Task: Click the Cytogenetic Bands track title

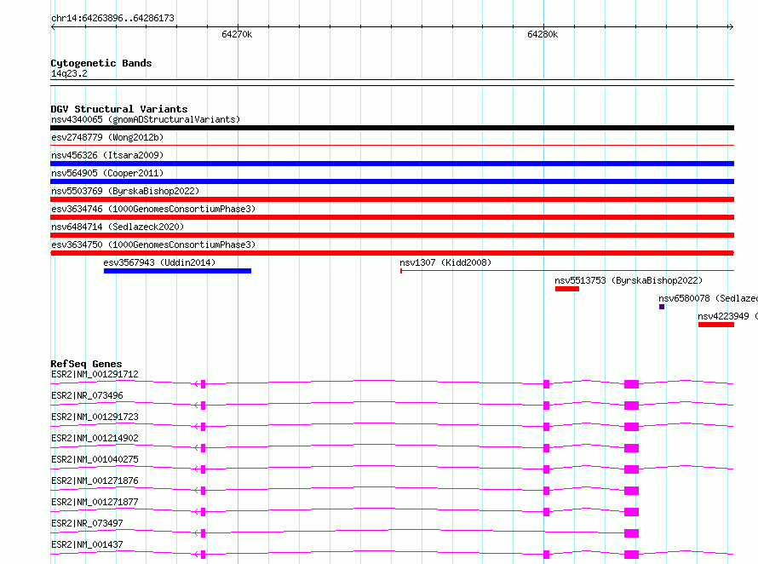Action: point(101,63)
